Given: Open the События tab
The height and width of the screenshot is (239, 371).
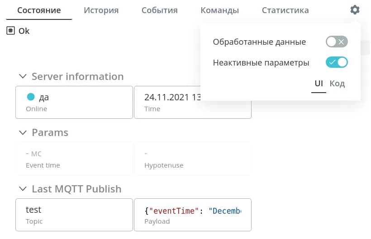Looking at the screenshot, I should [159, 10].
